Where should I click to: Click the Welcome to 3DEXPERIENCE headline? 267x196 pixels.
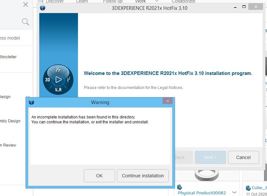tap(168, 73)
